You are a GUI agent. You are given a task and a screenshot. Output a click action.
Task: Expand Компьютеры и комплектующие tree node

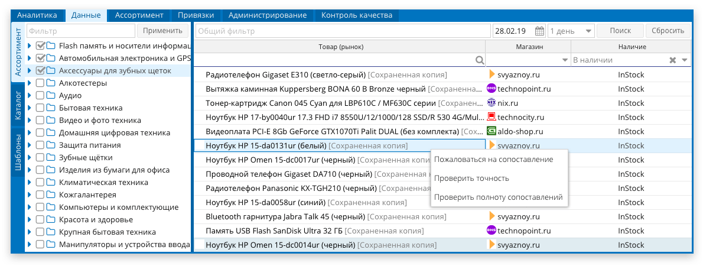pos(30,207)
